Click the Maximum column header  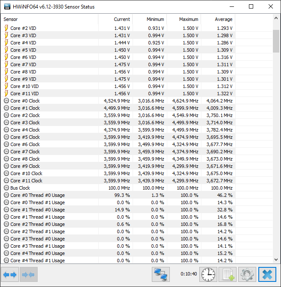(x=184, y=19)
